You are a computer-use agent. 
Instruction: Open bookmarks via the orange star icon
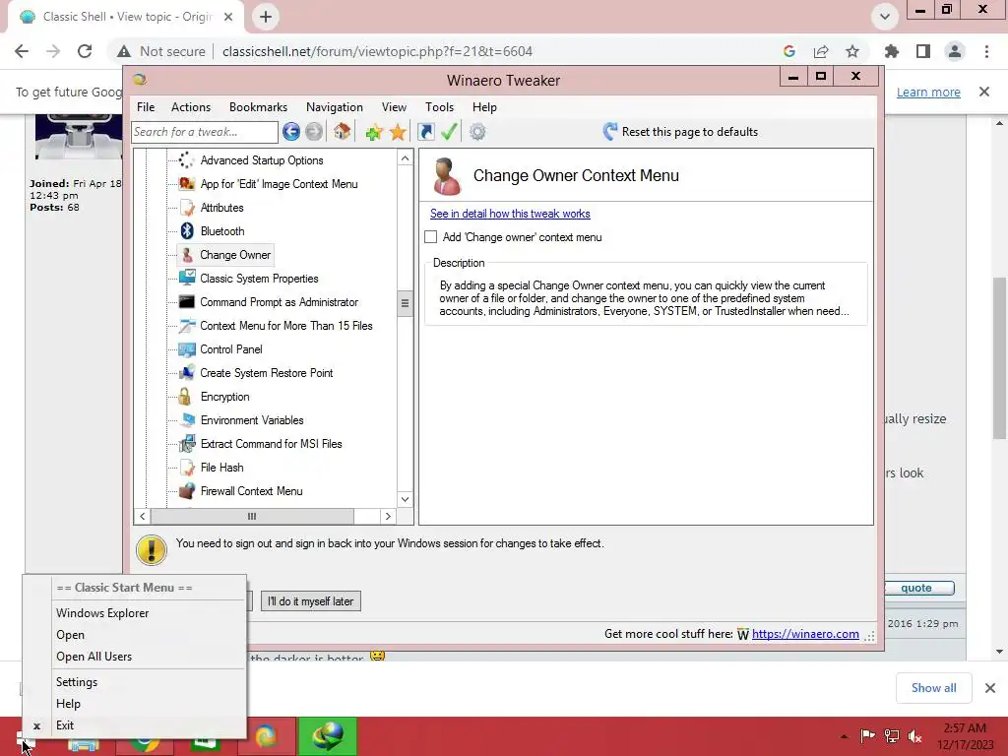(398, 133)
